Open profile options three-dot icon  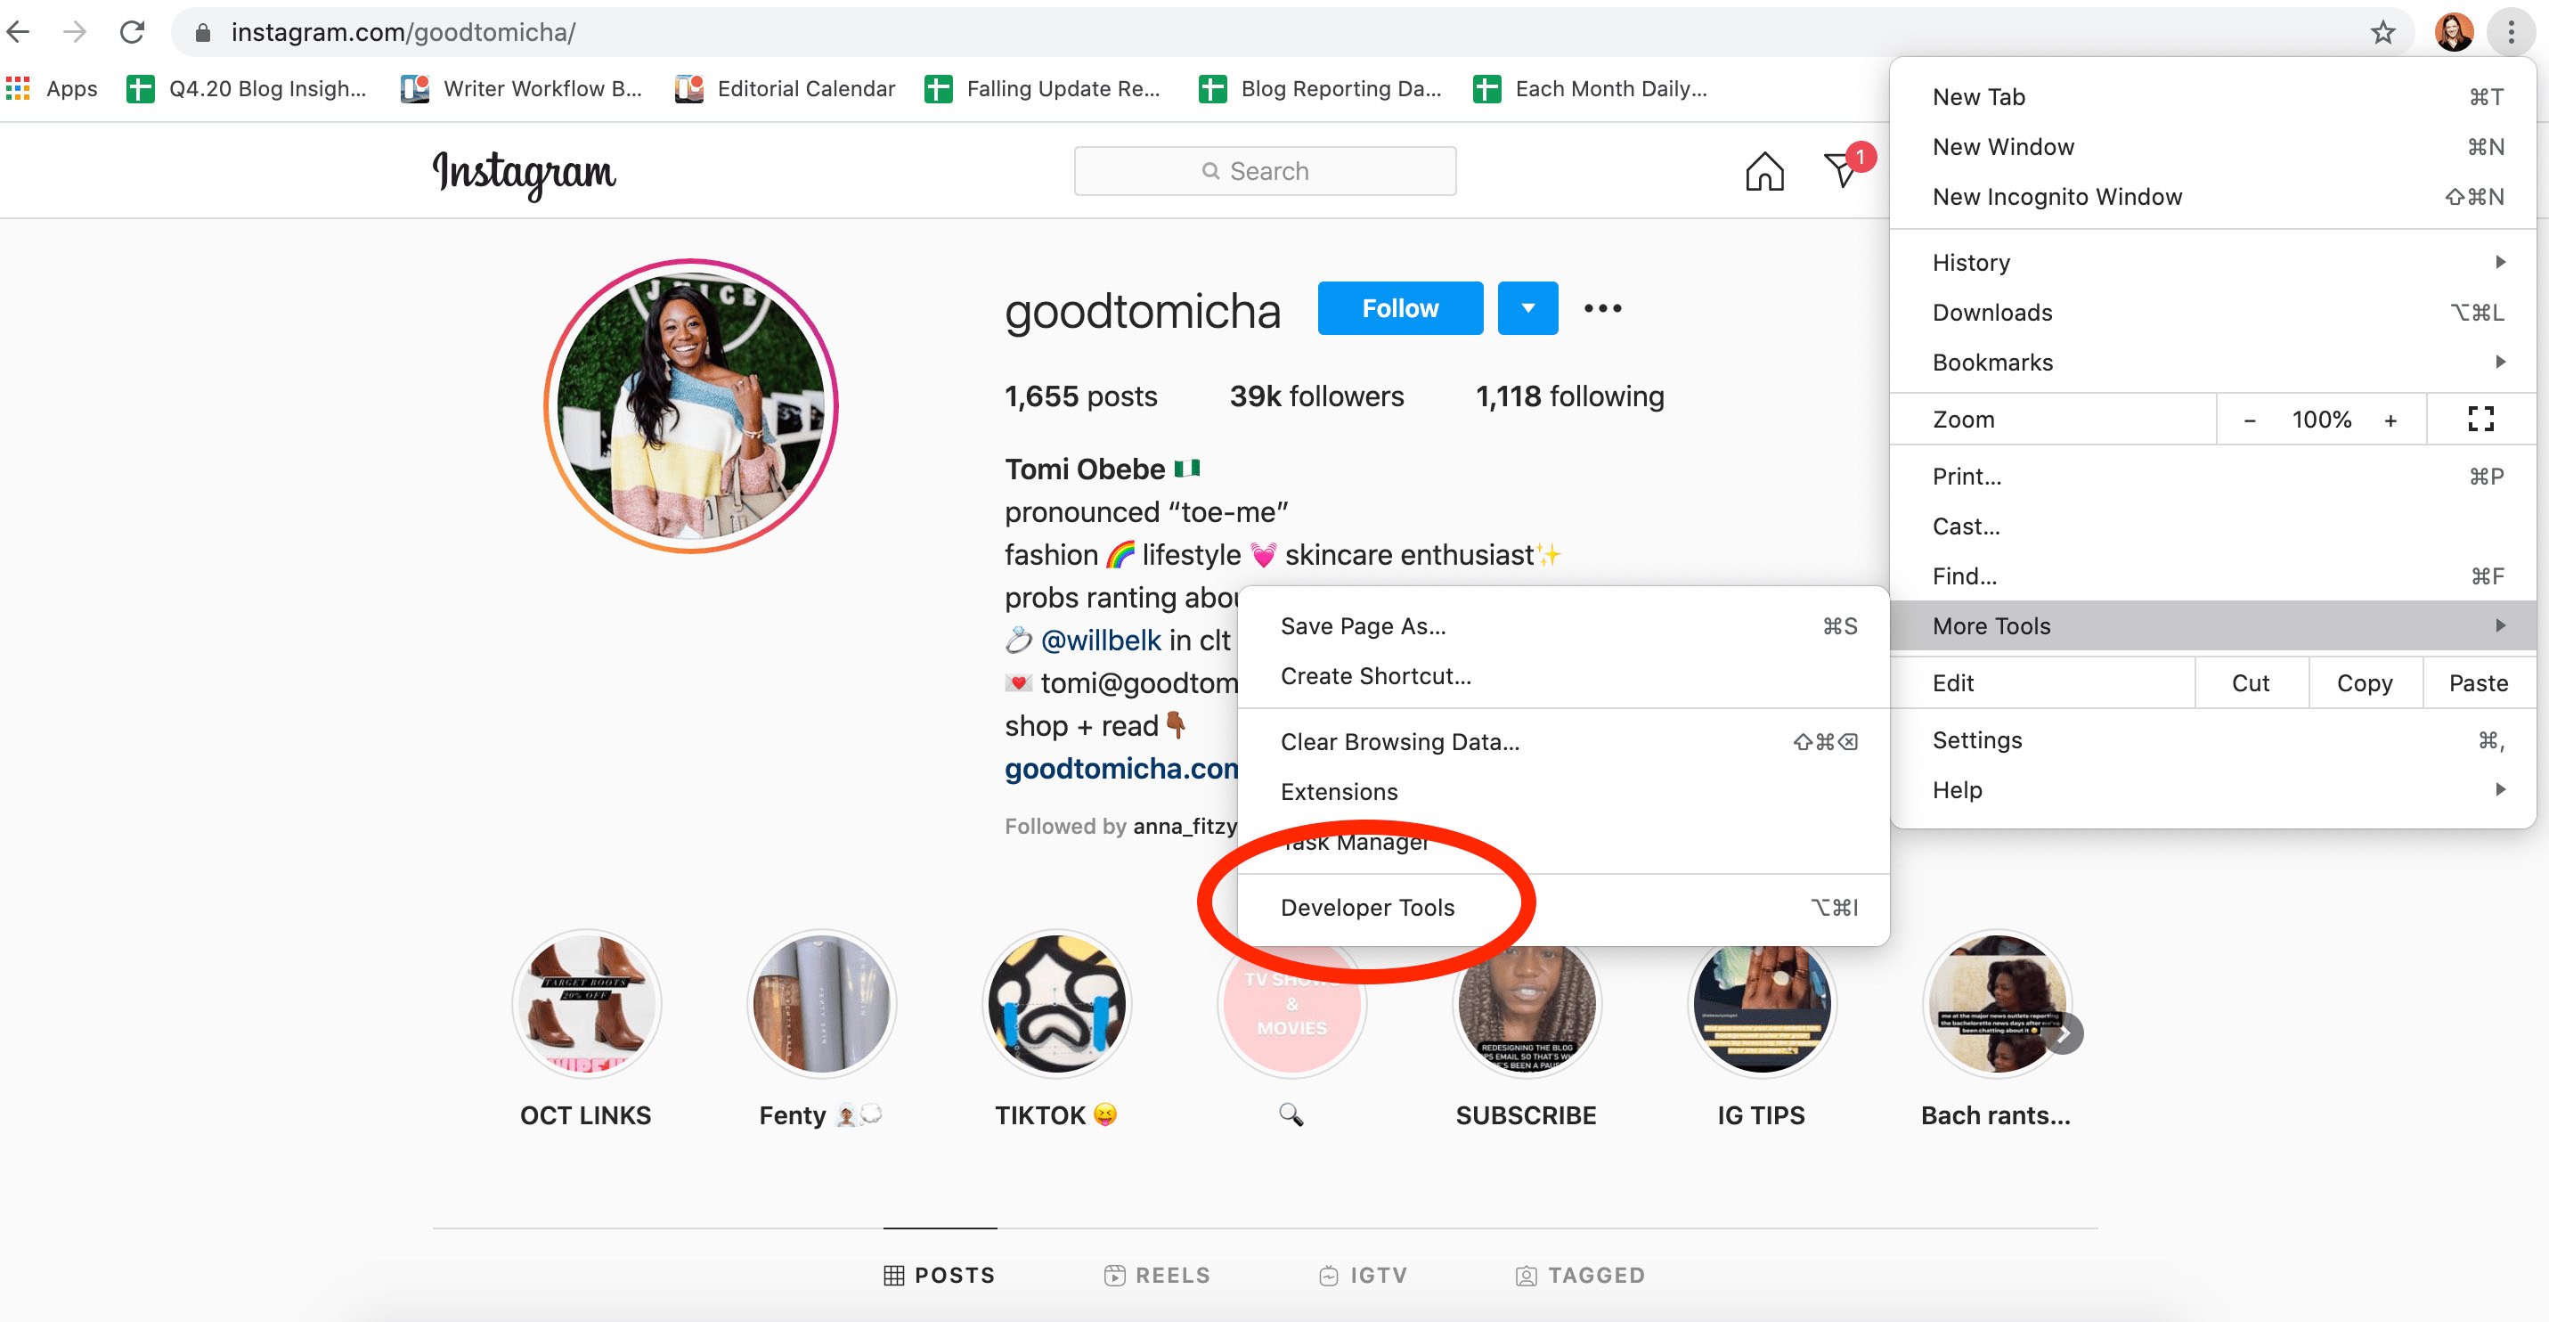pyautogui.click(x=1602, y=309)
